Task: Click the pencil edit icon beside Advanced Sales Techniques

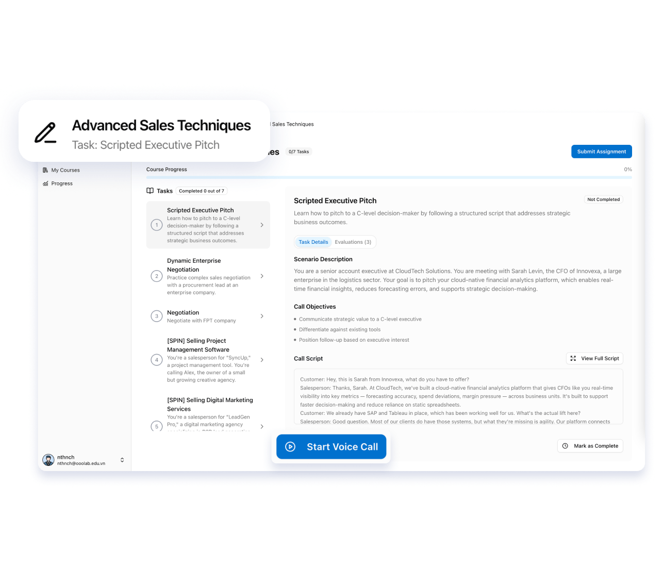Action: 45,133
